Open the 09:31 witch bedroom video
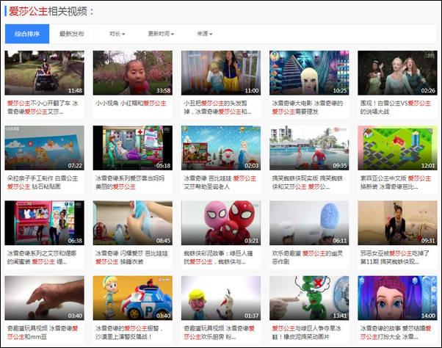The image size is (442, 348). 397,223
